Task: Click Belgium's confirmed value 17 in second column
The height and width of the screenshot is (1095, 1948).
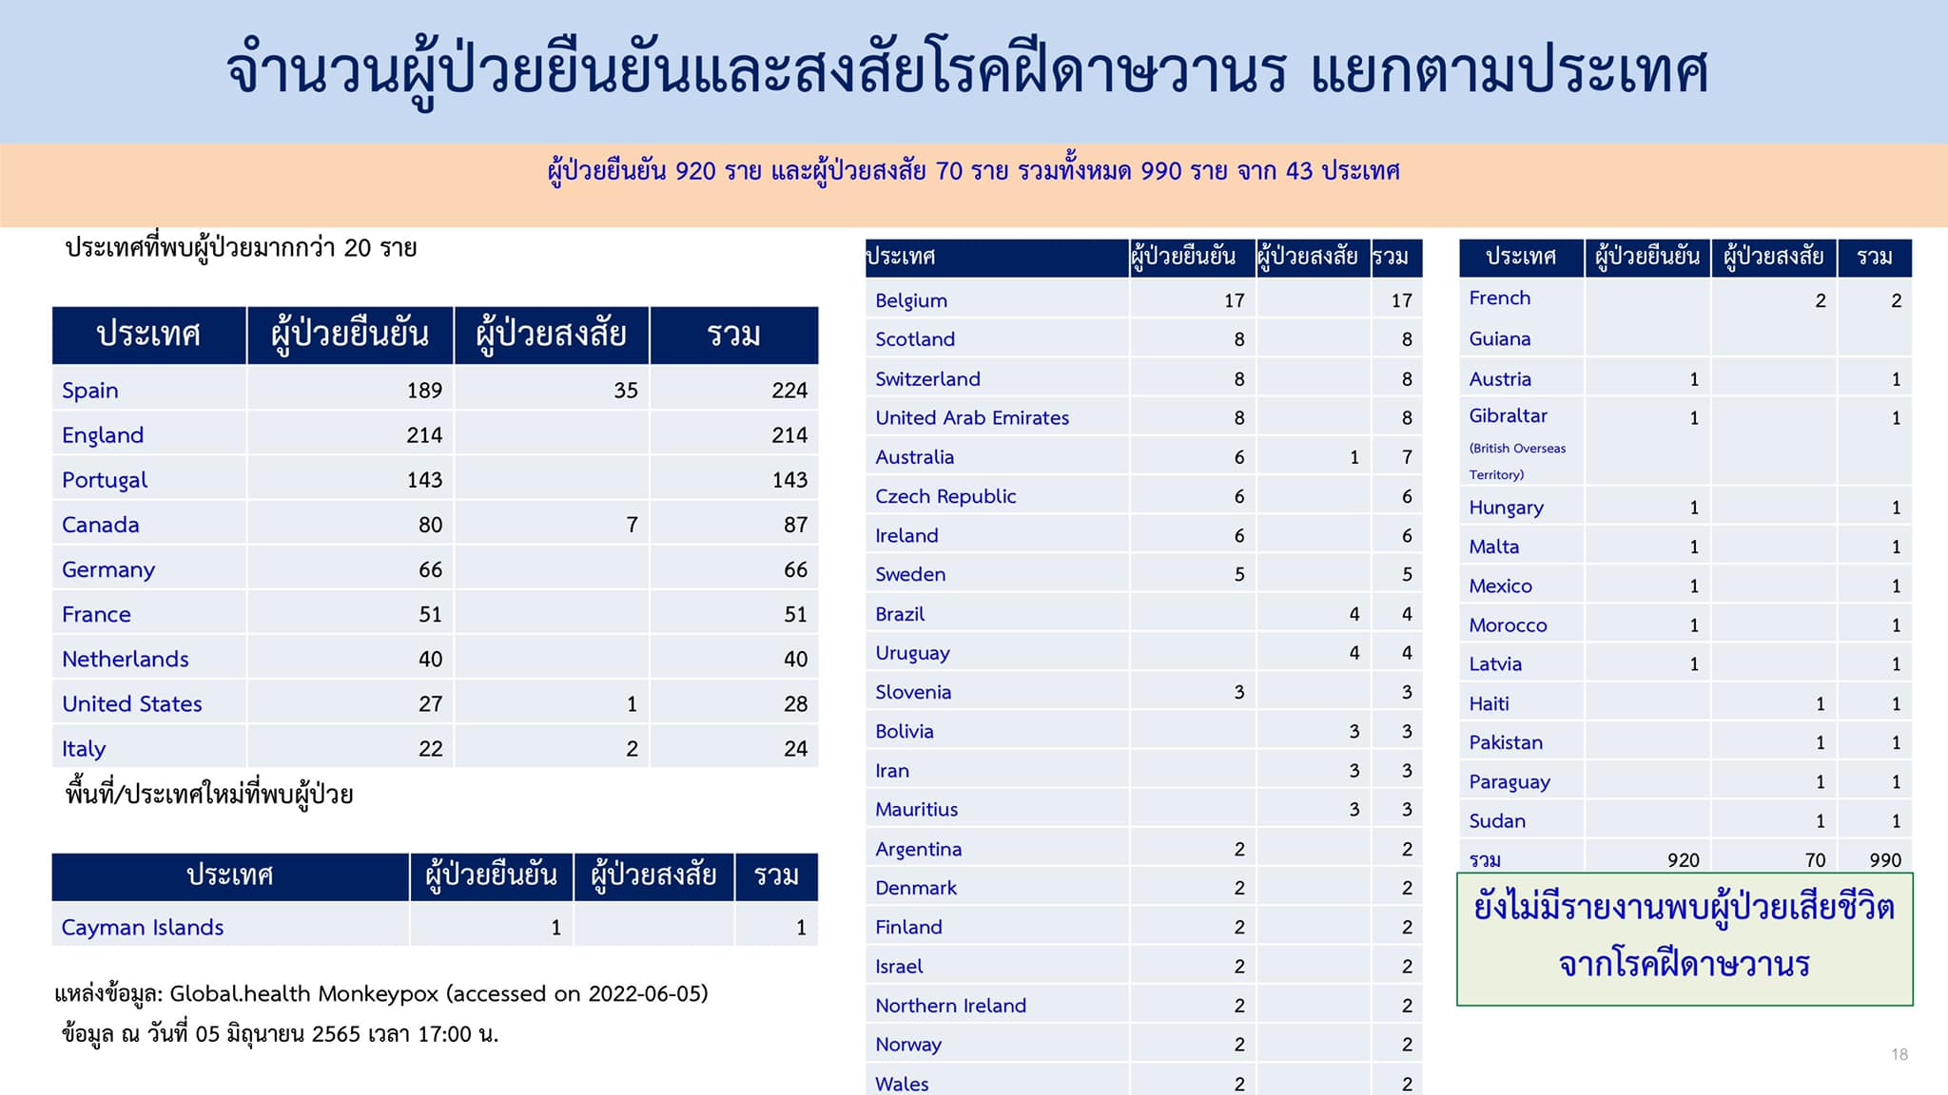Action: [1234, 301]
